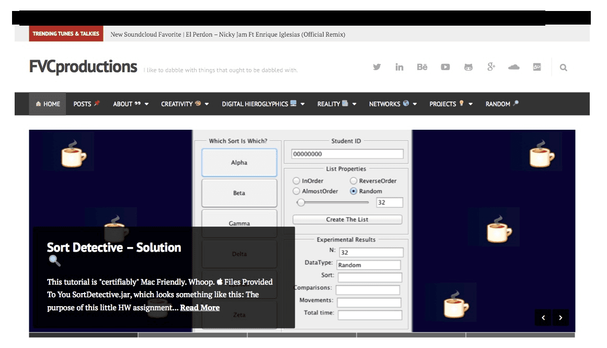
Task: Choose the ReverseOrder list property
Action: [353, 181]
